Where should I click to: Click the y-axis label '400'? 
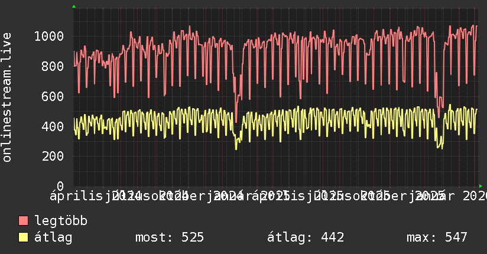tap(53, 126)
